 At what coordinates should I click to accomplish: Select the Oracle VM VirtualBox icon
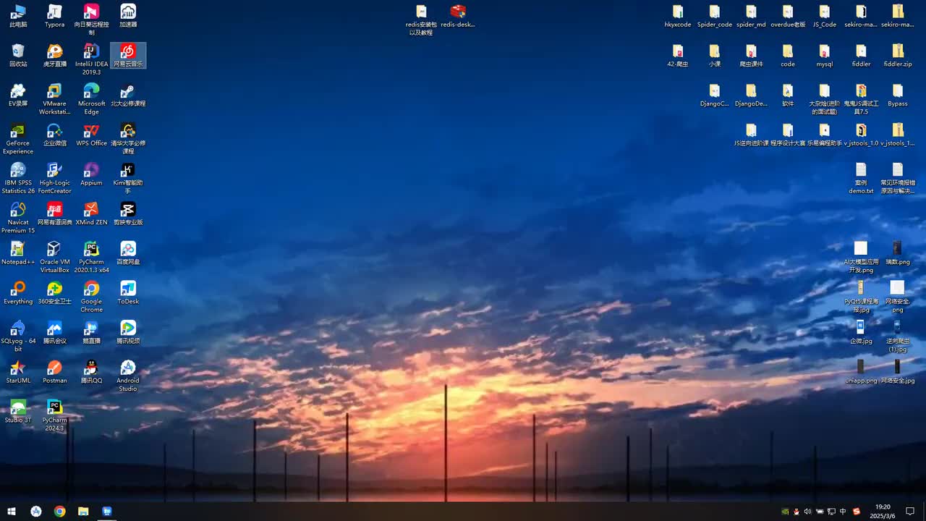[54, 258]
